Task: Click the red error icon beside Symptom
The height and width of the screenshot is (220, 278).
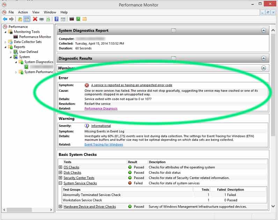Action: click(87, 85)
